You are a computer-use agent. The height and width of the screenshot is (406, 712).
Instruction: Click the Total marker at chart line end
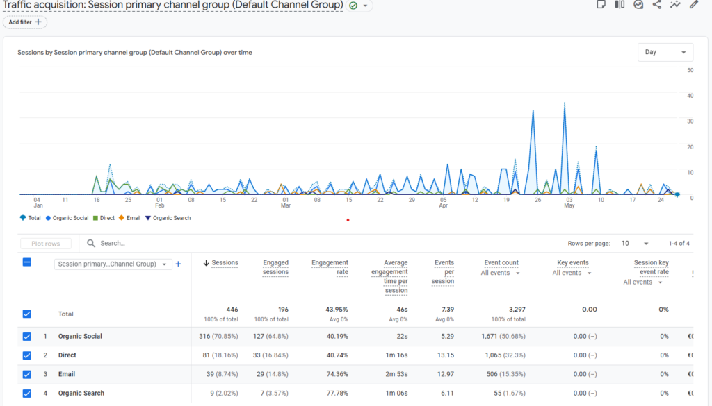[677, 194]
